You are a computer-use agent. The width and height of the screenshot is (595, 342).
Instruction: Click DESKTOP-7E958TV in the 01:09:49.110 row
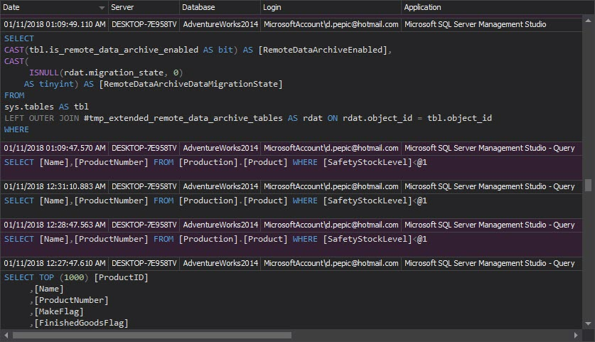click(144, 24)
